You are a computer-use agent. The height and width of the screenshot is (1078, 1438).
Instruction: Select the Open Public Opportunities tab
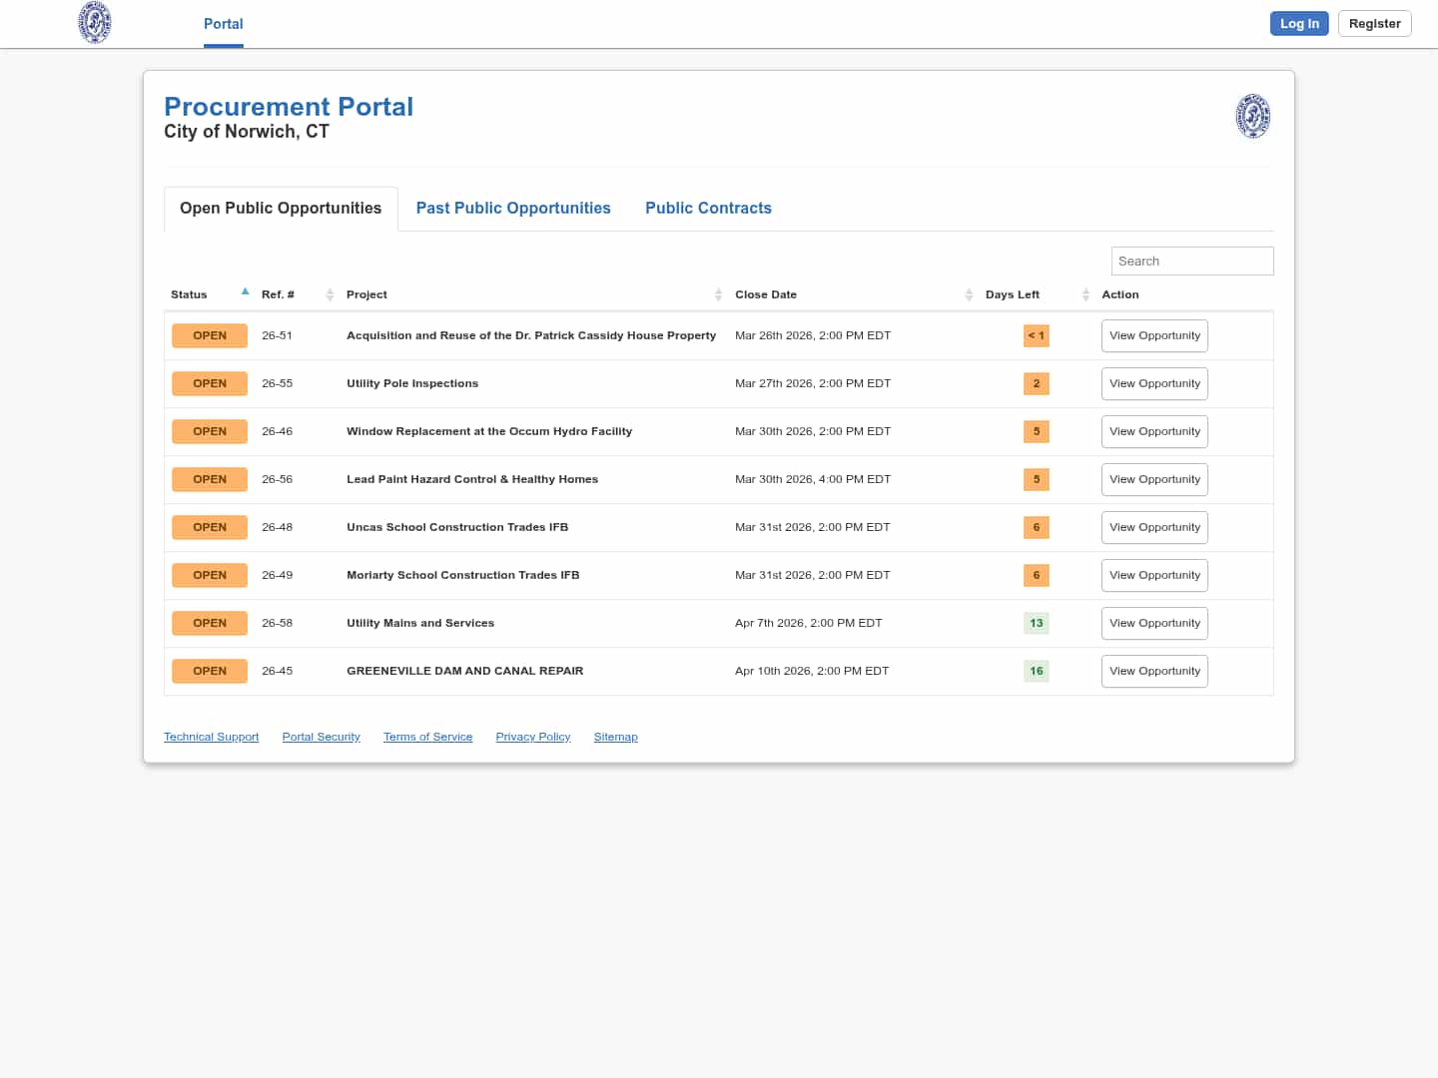point(281,208)
